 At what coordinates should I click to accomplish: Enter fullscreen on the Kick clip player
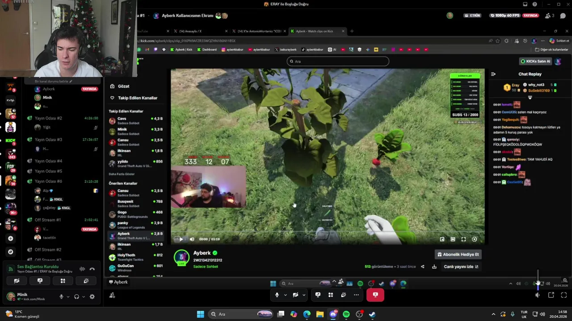(x=463, y=239)
